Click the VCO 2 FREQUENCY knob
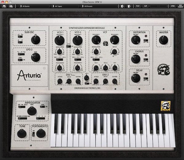The width and height of the screenshot is (184, 160). point(78,40)
